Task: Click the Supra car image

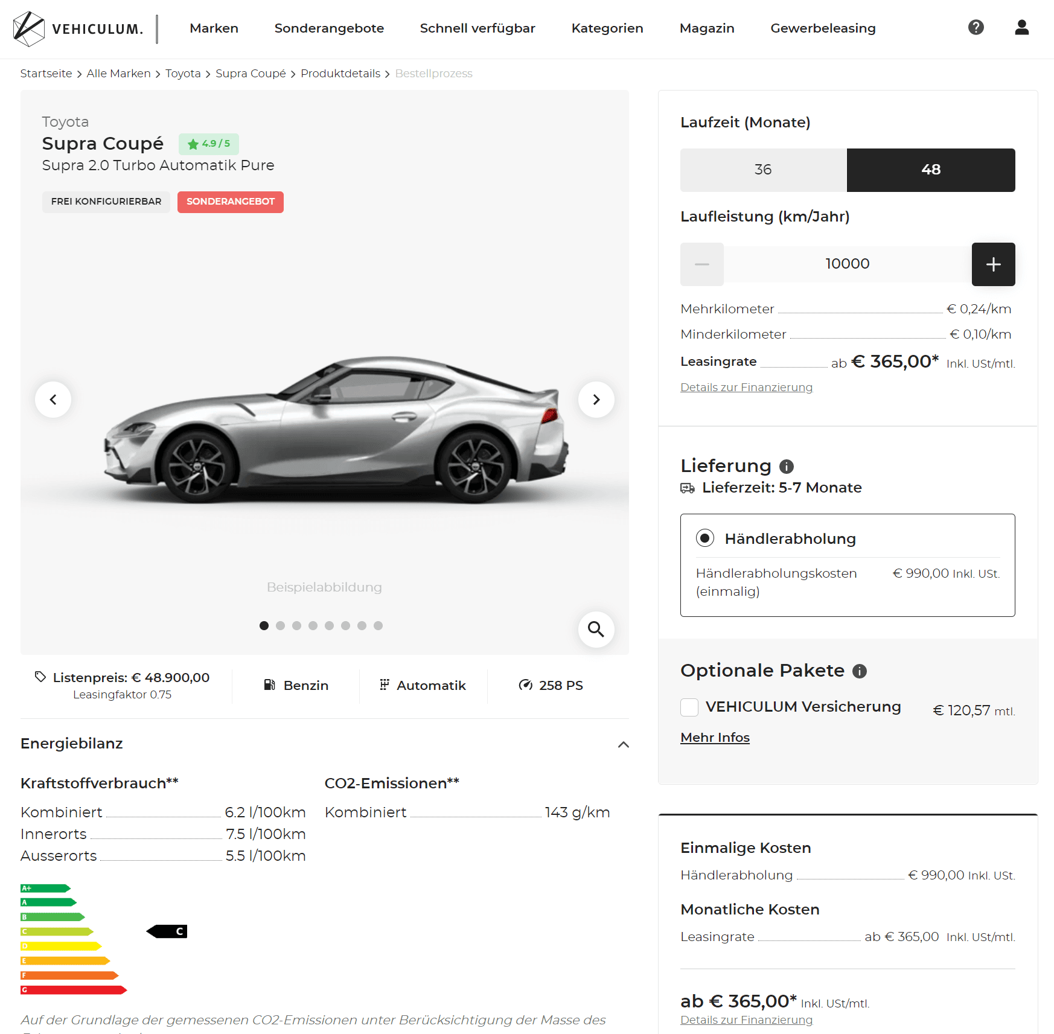Action: pyautogui.click(x=336, y=429)
